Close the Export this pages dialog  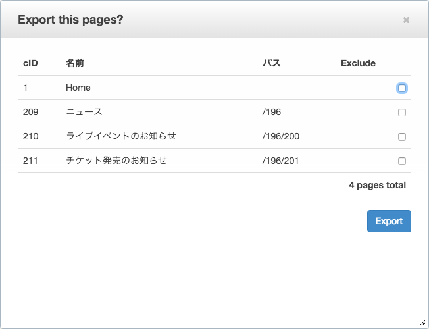pos(406,20)
